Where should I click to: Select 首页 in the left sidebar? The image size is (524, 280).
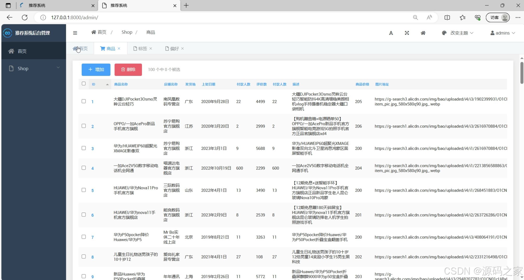point(22,51)
